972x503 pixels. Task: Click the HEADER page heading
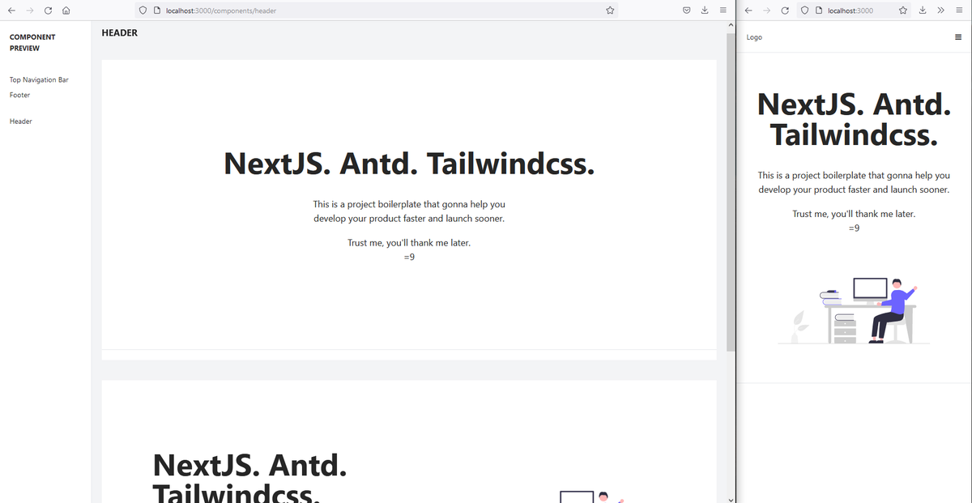pos(120,33)
